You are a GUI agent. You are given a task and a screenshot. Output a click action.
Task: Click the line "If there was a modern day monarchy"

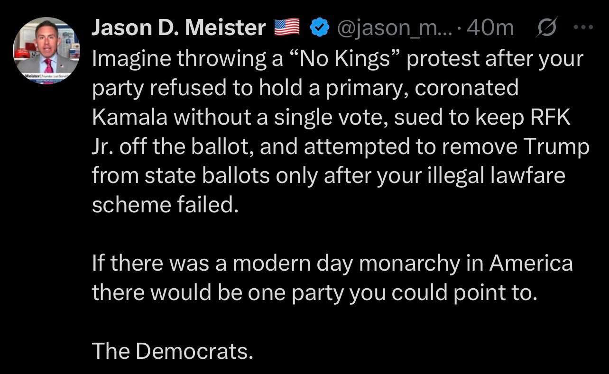[332, 264]
